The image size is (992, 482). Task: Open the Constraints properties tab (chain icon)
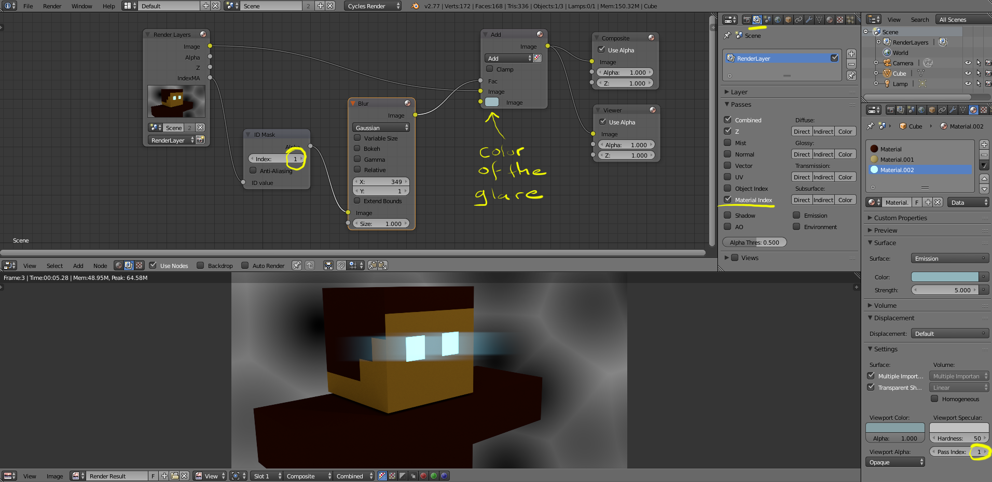[x=798, y=20]
